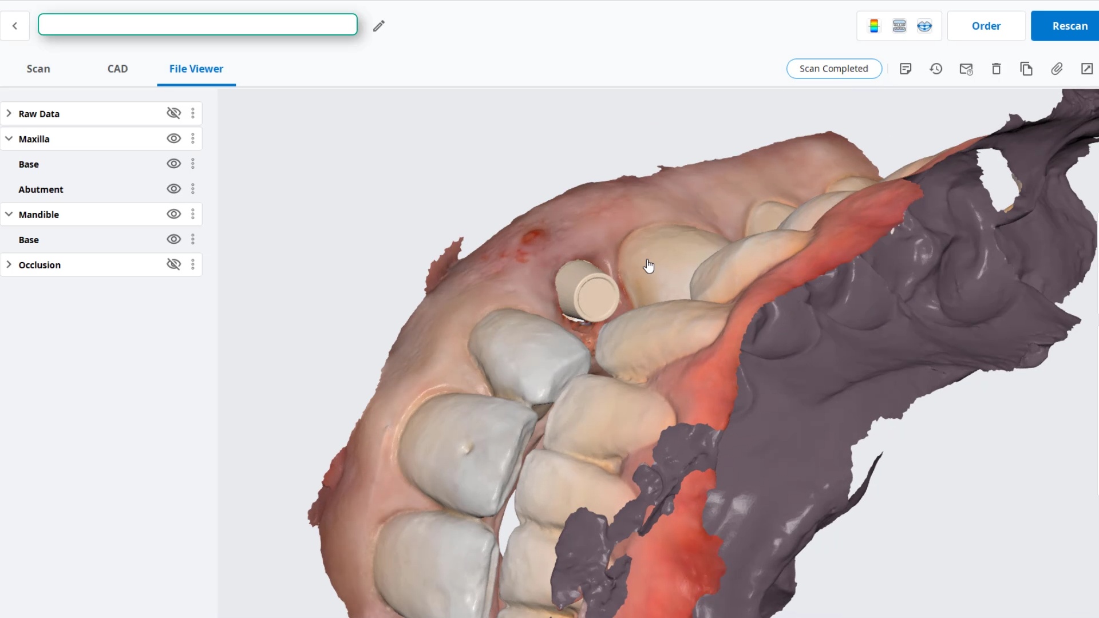Click the pencil edit-name icon
The image size is (1099, 618).
pyautogui.click(x=378, y=26)
